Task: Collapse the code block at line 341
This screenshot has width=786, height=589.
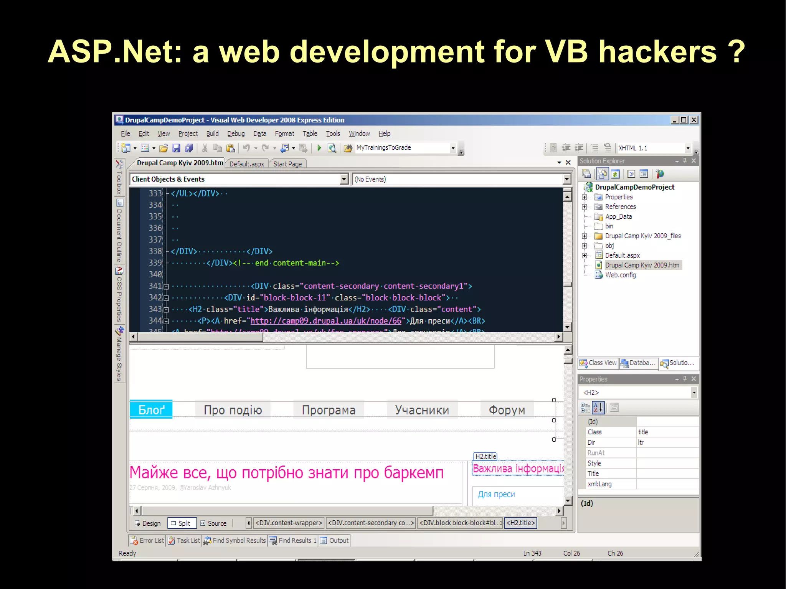Action: click(166, 287)
